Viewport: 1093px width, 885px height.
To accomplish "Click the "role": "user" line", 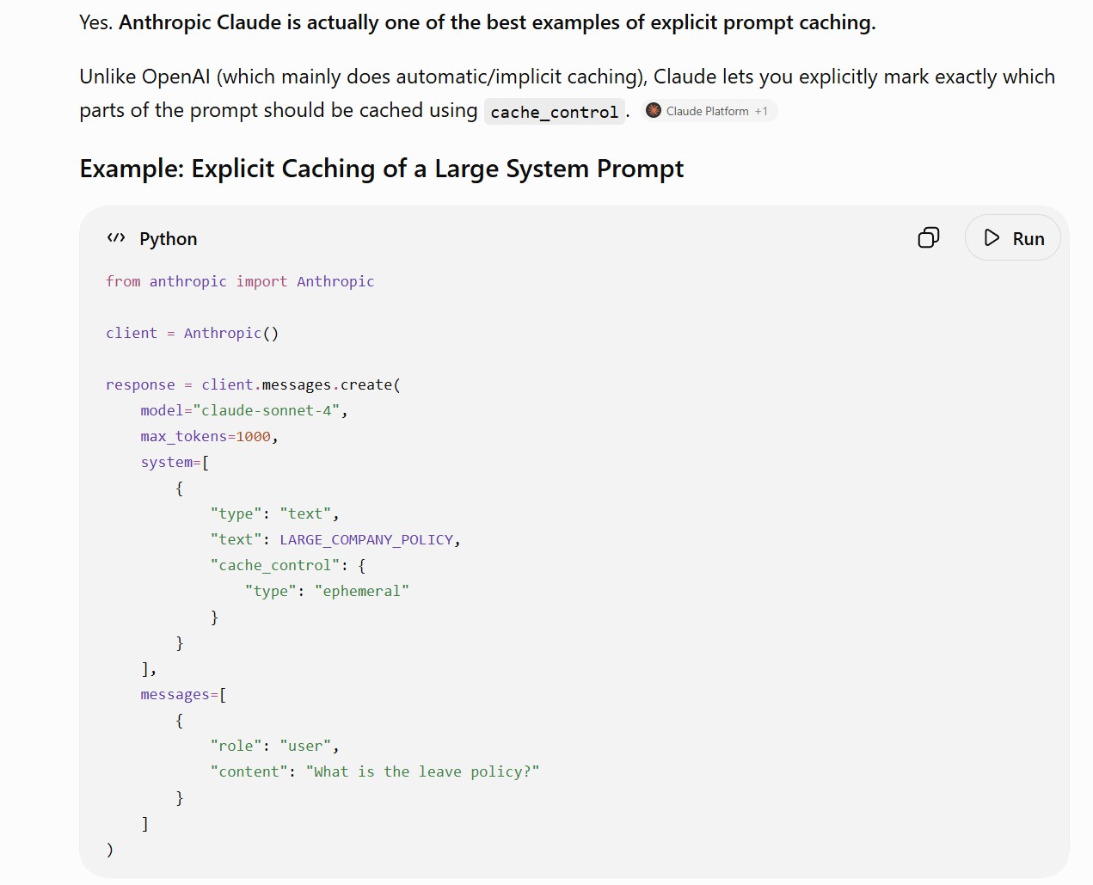I will [274, 746].
